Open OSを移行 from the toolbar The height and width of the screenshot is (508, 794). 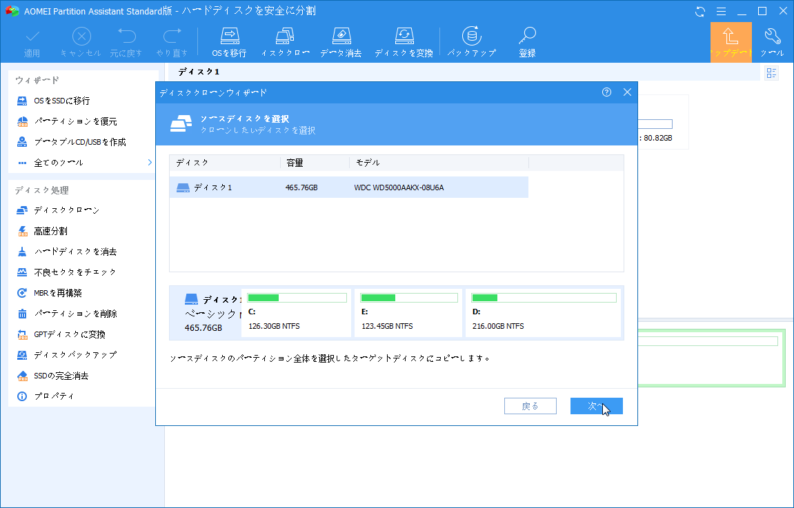click(x=230, y=43)
